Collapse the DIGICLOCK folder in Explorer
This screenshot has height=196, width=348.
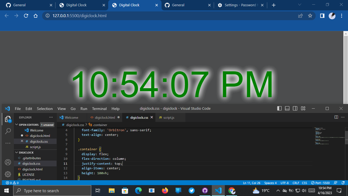pyautogui.click(x=17, y=152)
